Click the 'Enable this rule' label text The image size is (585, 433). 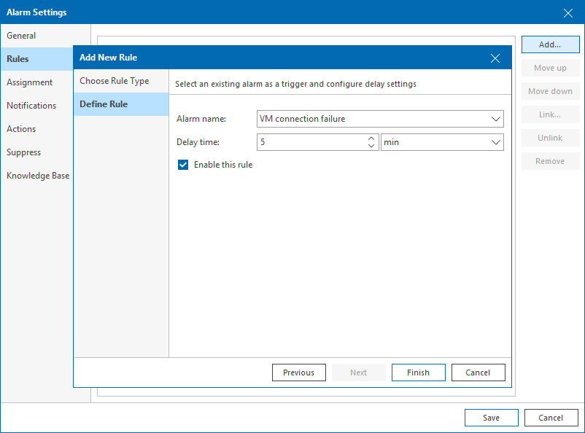point(223,165)
